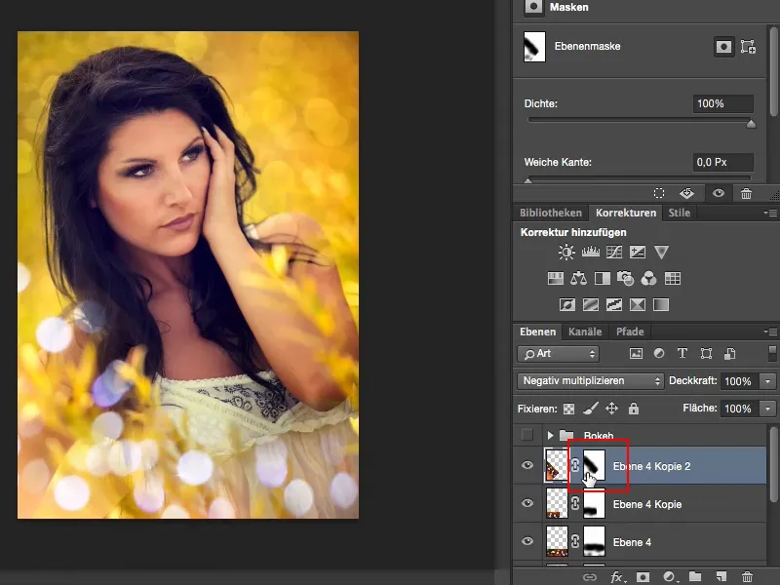Image resolution: width=780 pixels, height=585 pixels.
Task: Hide the Ebene 4 Kopie layer
Action: click(527, 504)
